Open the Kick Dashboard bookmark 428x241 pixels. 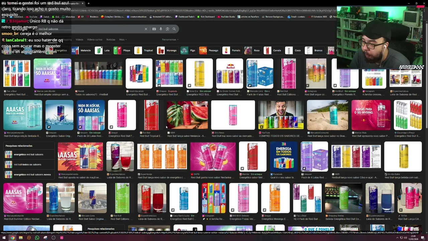206,17
